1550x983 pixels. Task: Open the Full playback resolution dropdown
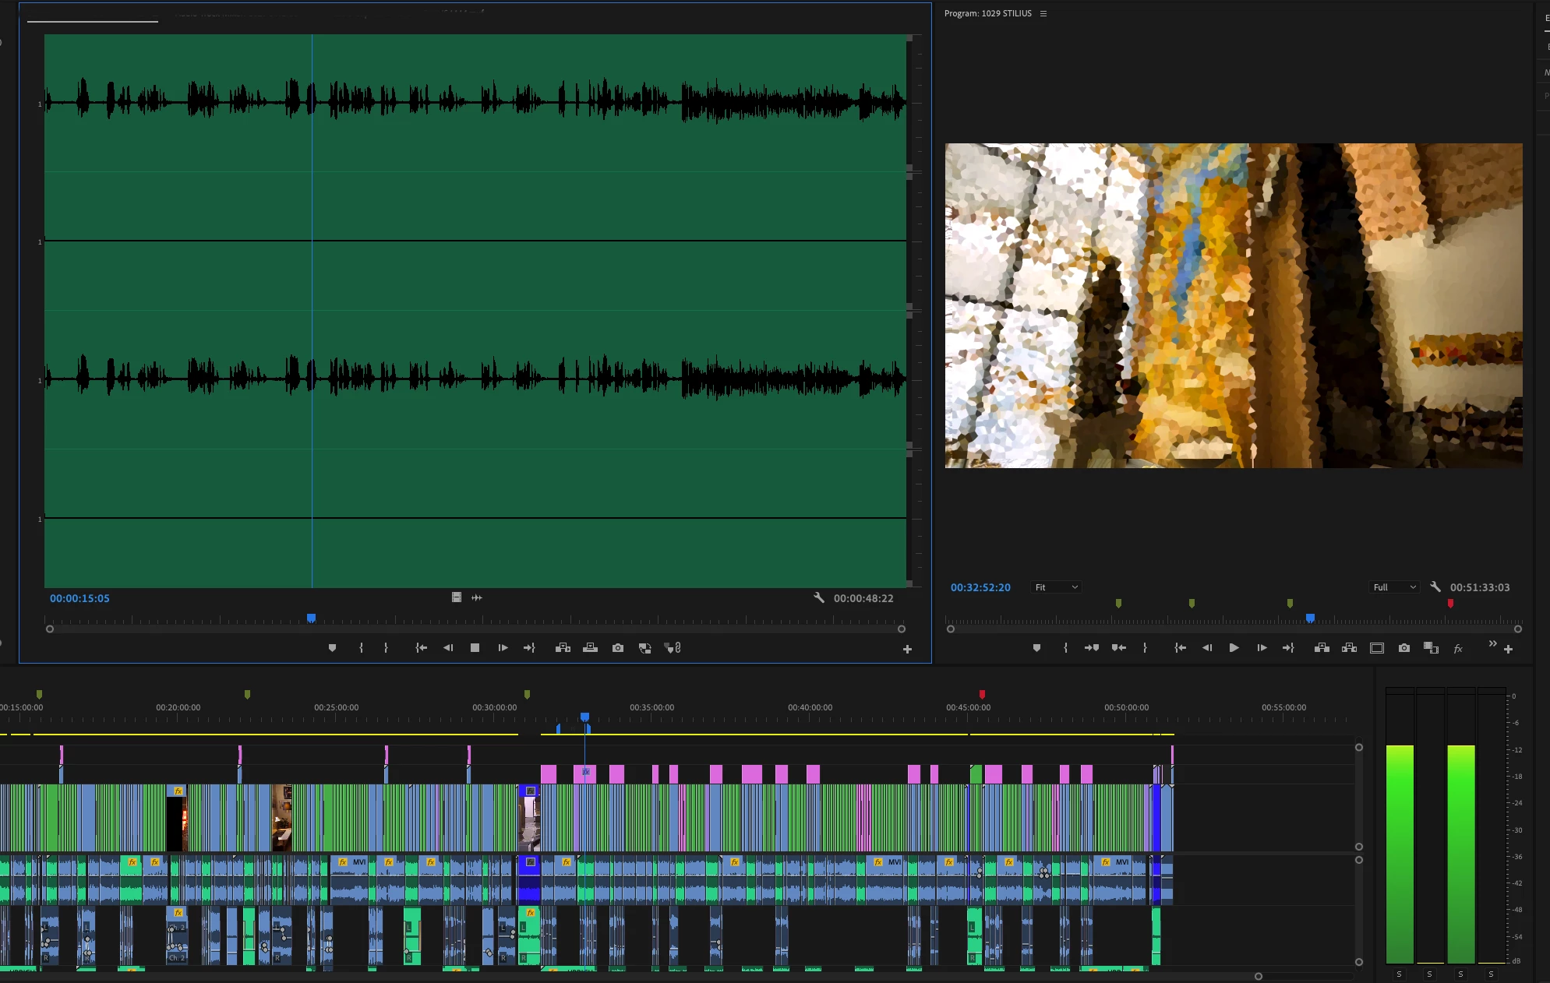click(1394, 587)
